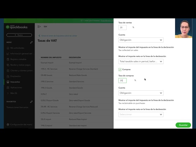Click Tasas de VAT page heading
The width and height of the screenshot is (196, 147).
pyautogui.click(x=47, y=41)
